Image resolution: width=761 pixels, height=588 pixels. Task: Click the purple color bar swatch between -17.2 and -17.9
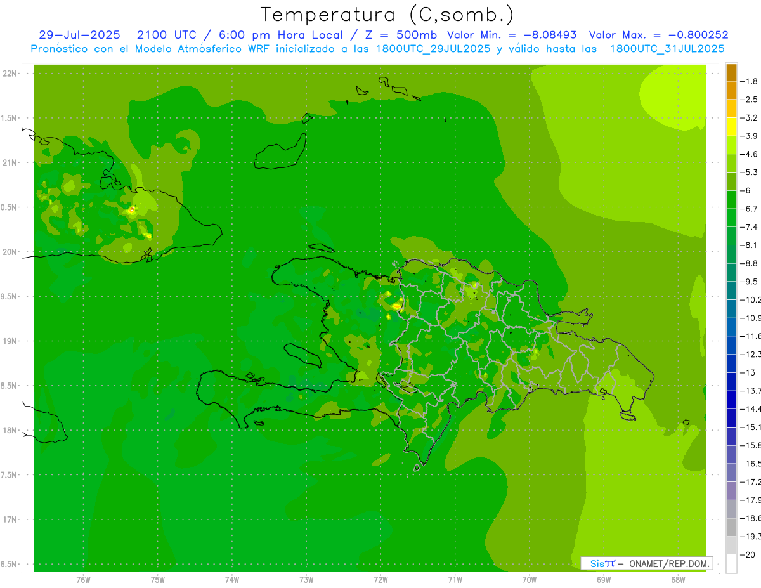(731, 490)
